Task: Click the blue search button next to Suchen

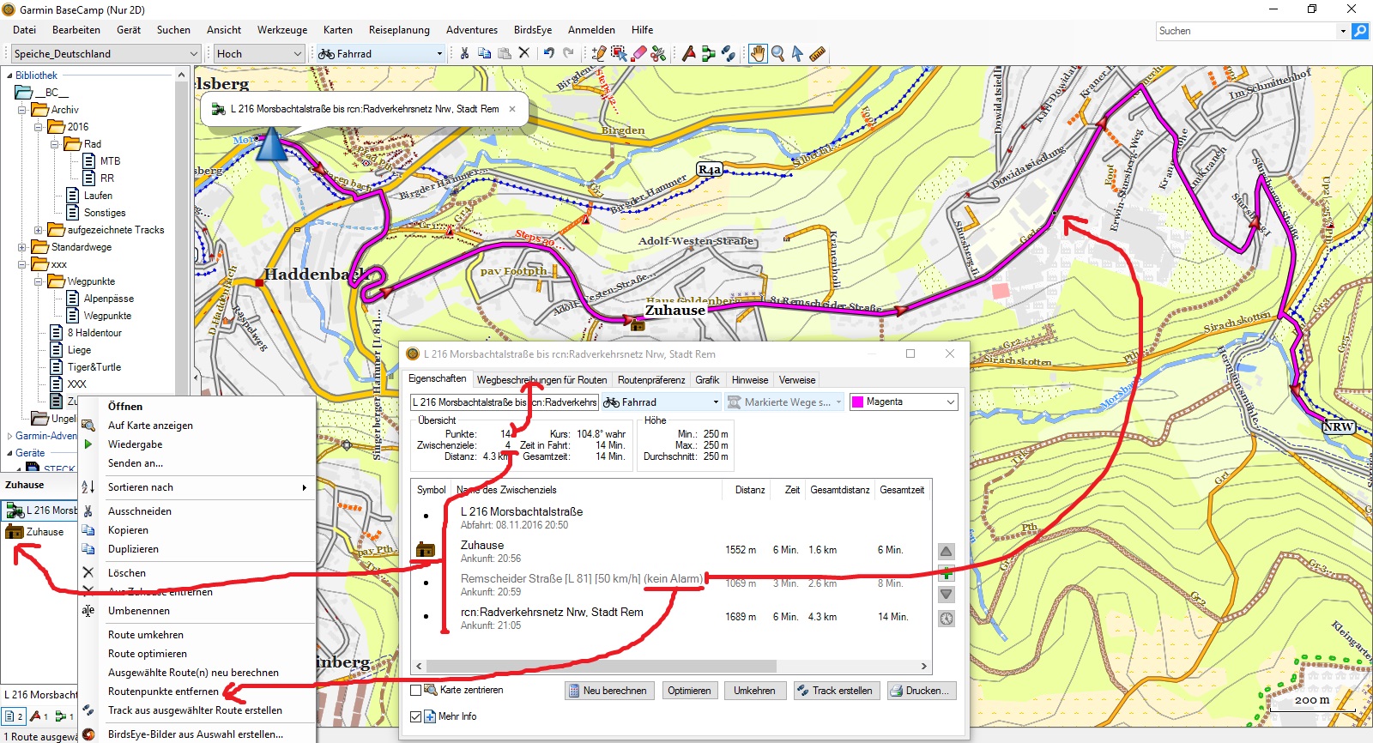Action: click(x=1360, y=31)
